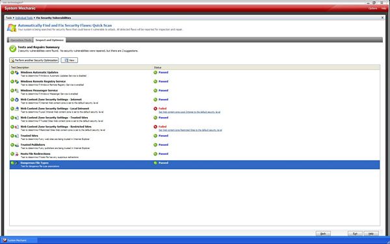Click the green check Tests and Repairs Summary icon
Image resolution: width=390 pixels, height=244 pixels.
13,49
